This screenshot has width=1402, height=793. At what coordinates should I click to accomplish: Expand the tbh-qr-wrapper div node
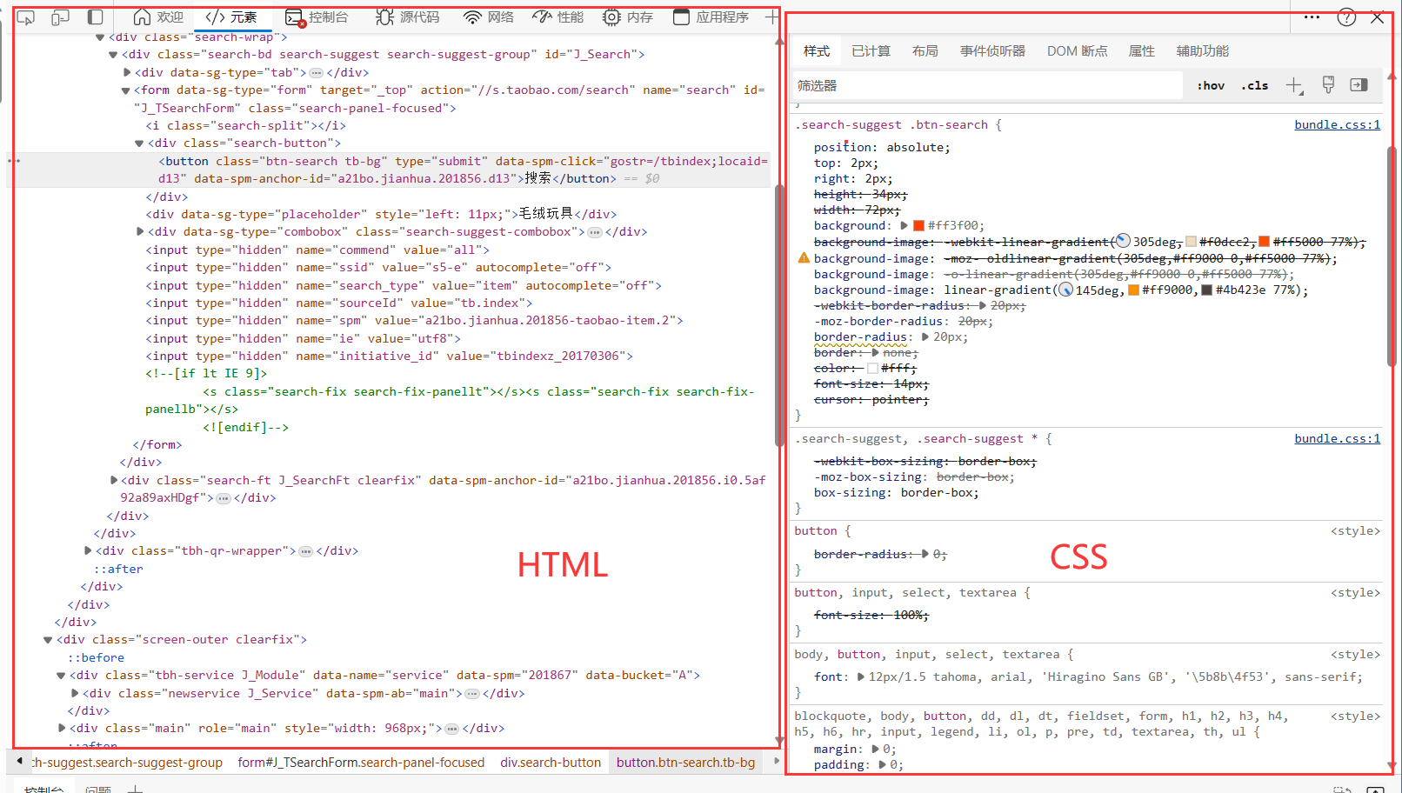coord(88,551)
